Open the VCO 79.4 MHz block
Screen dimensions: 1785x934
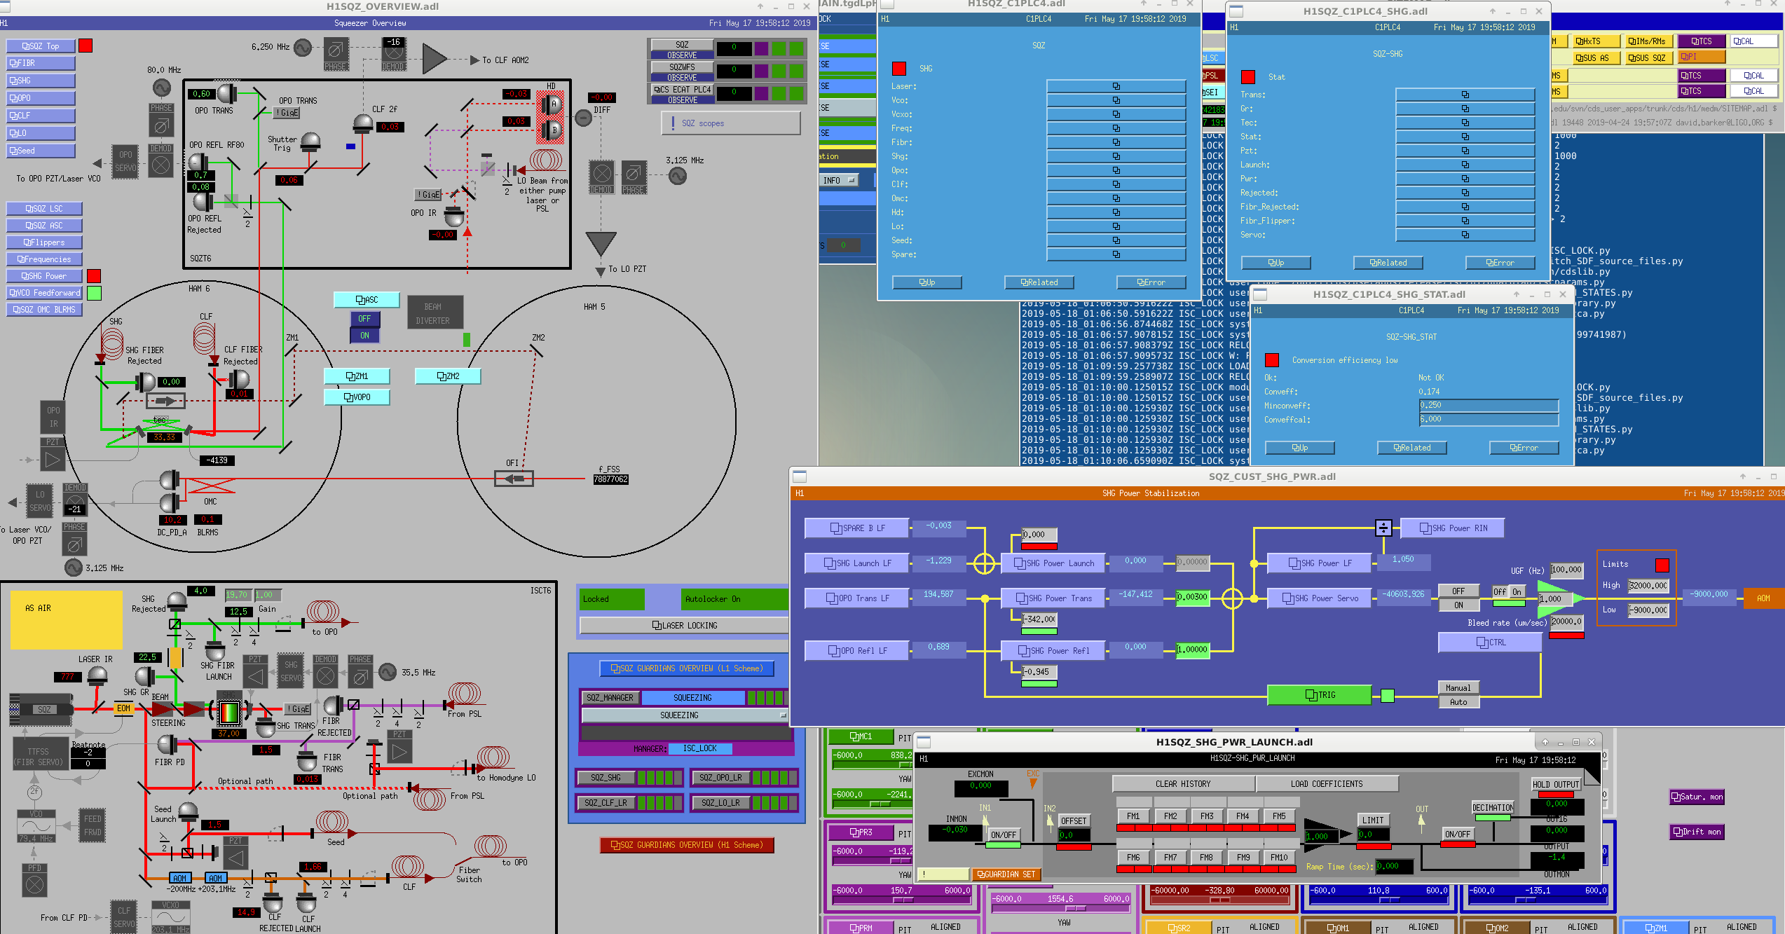tap(36, 827)
